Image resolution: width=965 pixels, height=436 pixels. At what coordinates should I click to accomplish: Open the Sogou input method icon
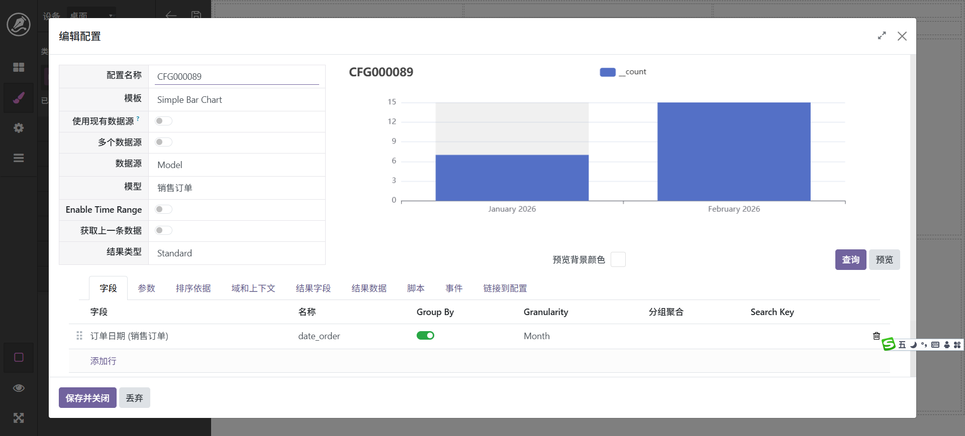tap(889, 344)
